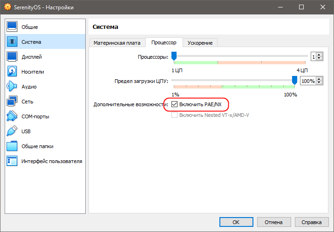
Task: Select the Дисплей settings category
Action: point(45,57)
